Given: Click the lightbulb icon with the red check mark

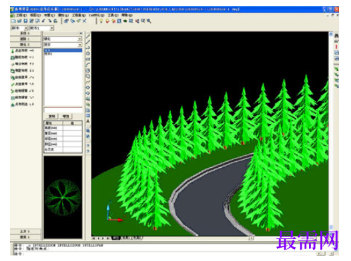Looking at the screenshot, I should click(107, 21).
